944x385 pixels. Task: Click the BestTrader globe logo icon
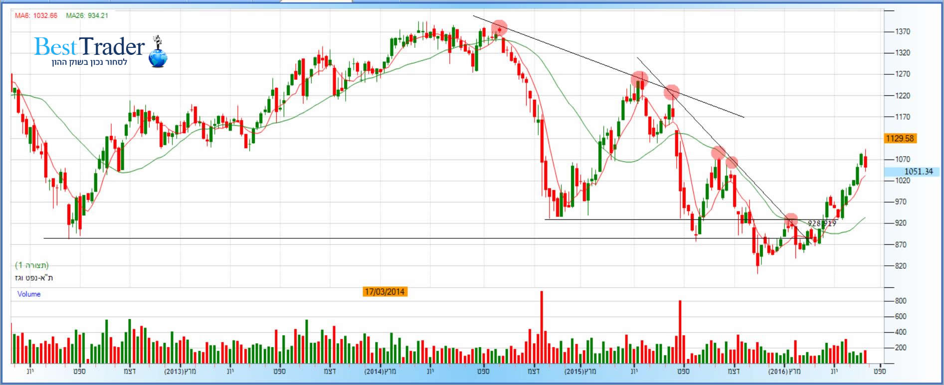158,54
